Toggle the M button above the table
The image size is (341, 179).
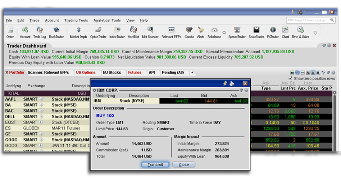pos(292,73)
